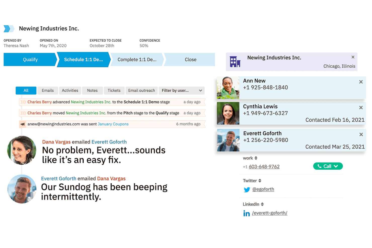Click the stage arrows icon on the Pitch to Qualify row
372x248 pixels.
[23, 113]
